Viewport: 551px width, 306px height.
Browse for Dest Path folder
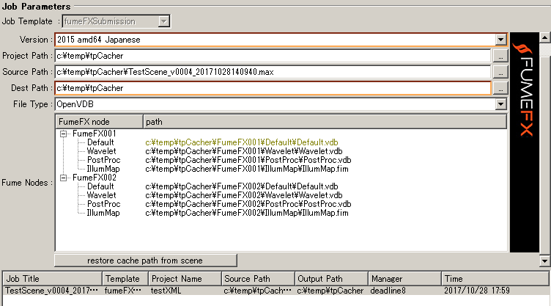coord(500,88)
